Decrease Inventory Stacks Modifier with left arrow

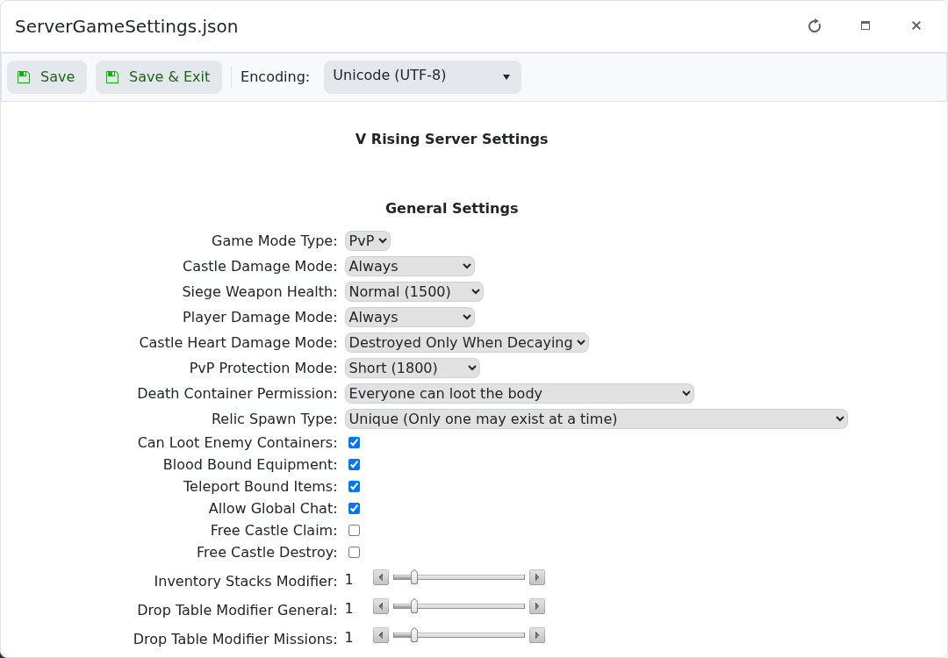(x=381, y=577)
